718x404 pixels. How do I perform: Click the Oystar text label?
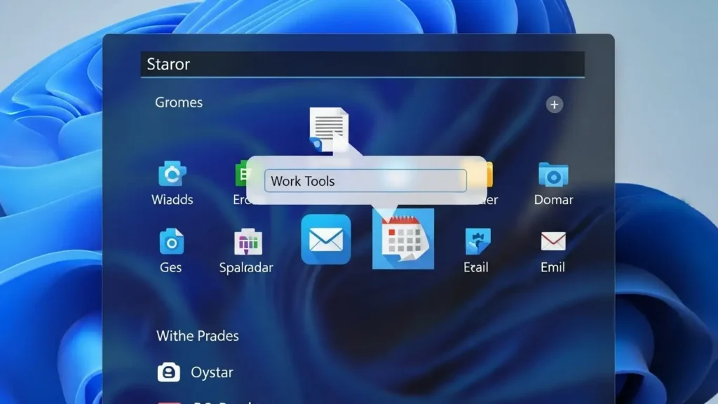212,372
